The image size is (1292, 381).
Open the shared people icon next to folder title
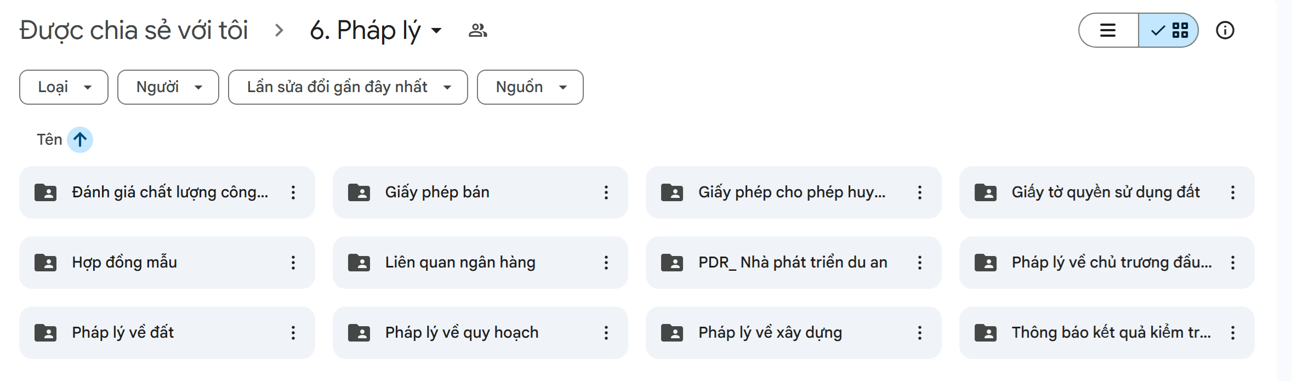[x=478, y=30]
